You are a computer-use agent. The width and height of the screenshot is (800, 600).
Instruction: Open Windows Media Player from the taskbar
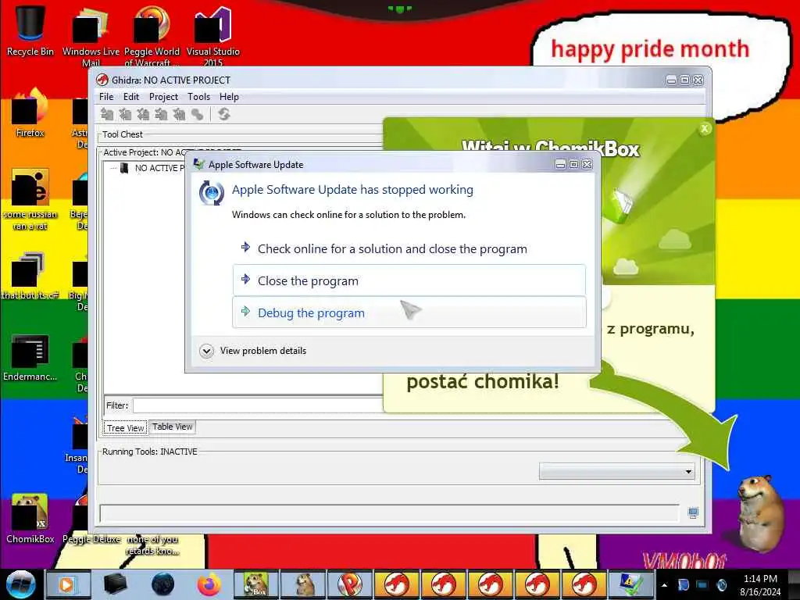coord(68,584)
